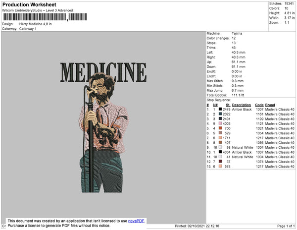Click thread code '1056' in stop row 8
The width and height of the screenshot is (297, 230).
260,143
